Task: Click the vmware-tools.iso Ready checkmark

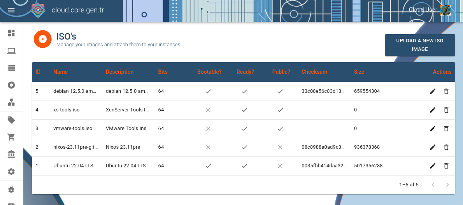Action: pos(244,129)
